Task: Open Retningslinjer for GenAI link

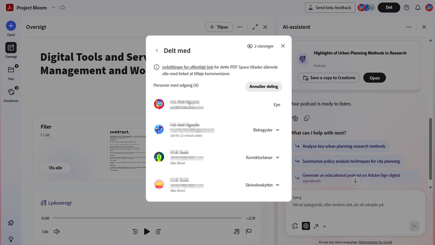Action: [375, 242]
